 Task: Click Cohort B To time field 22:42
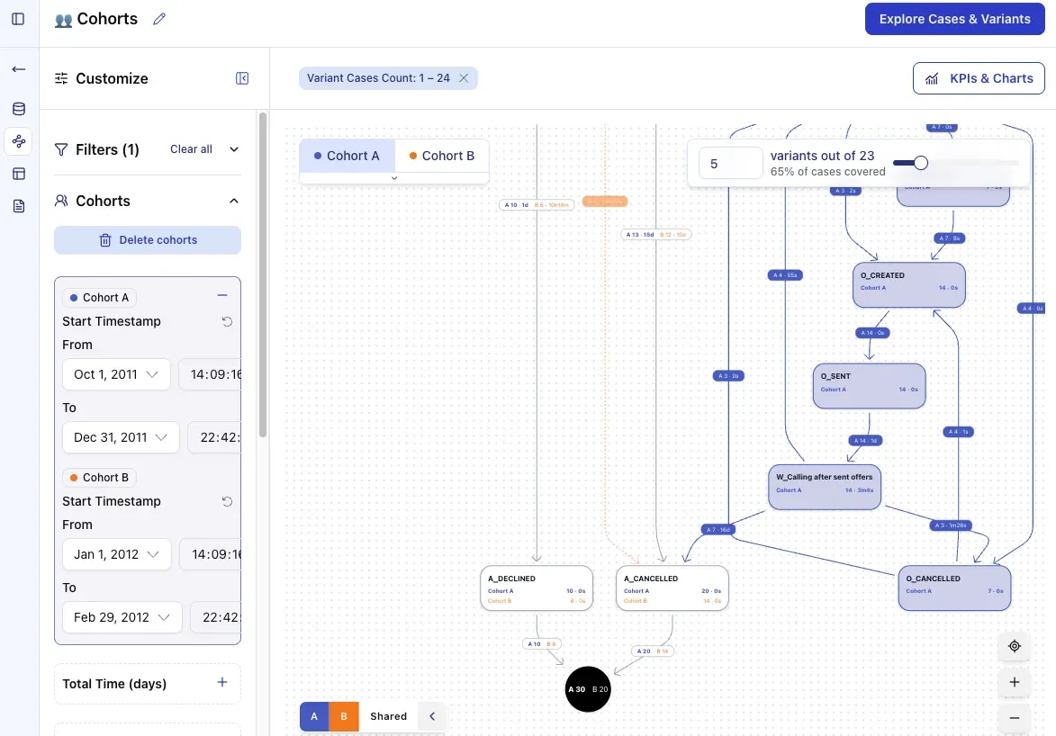[x=216, y=617]
